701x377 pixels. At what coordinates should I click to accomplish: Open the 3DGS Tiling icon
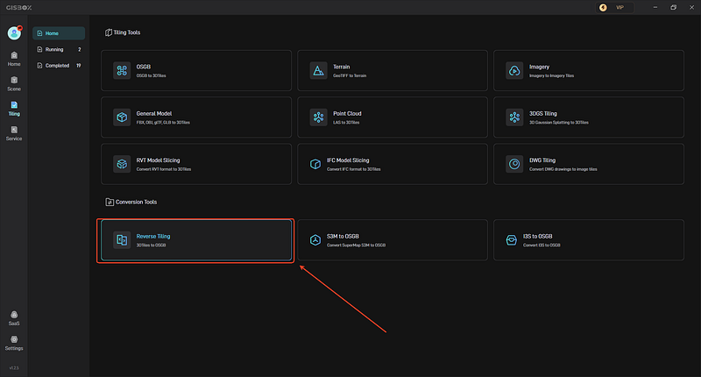pyautogui.click(x=514, y=117)
